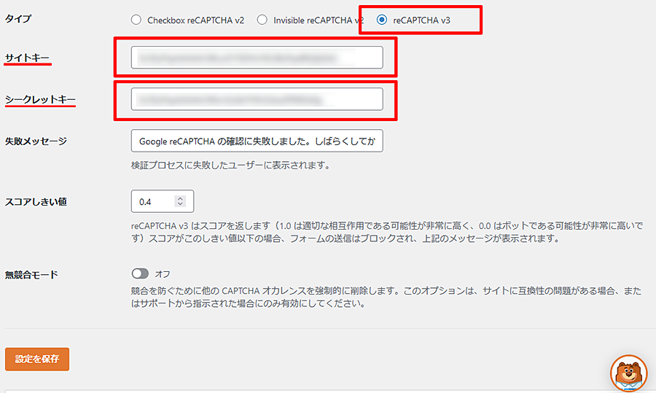The height and width of the screenshot is (393, 656).
Task: Decrease the score threshold with the down arrow
Action: [180, 204]
